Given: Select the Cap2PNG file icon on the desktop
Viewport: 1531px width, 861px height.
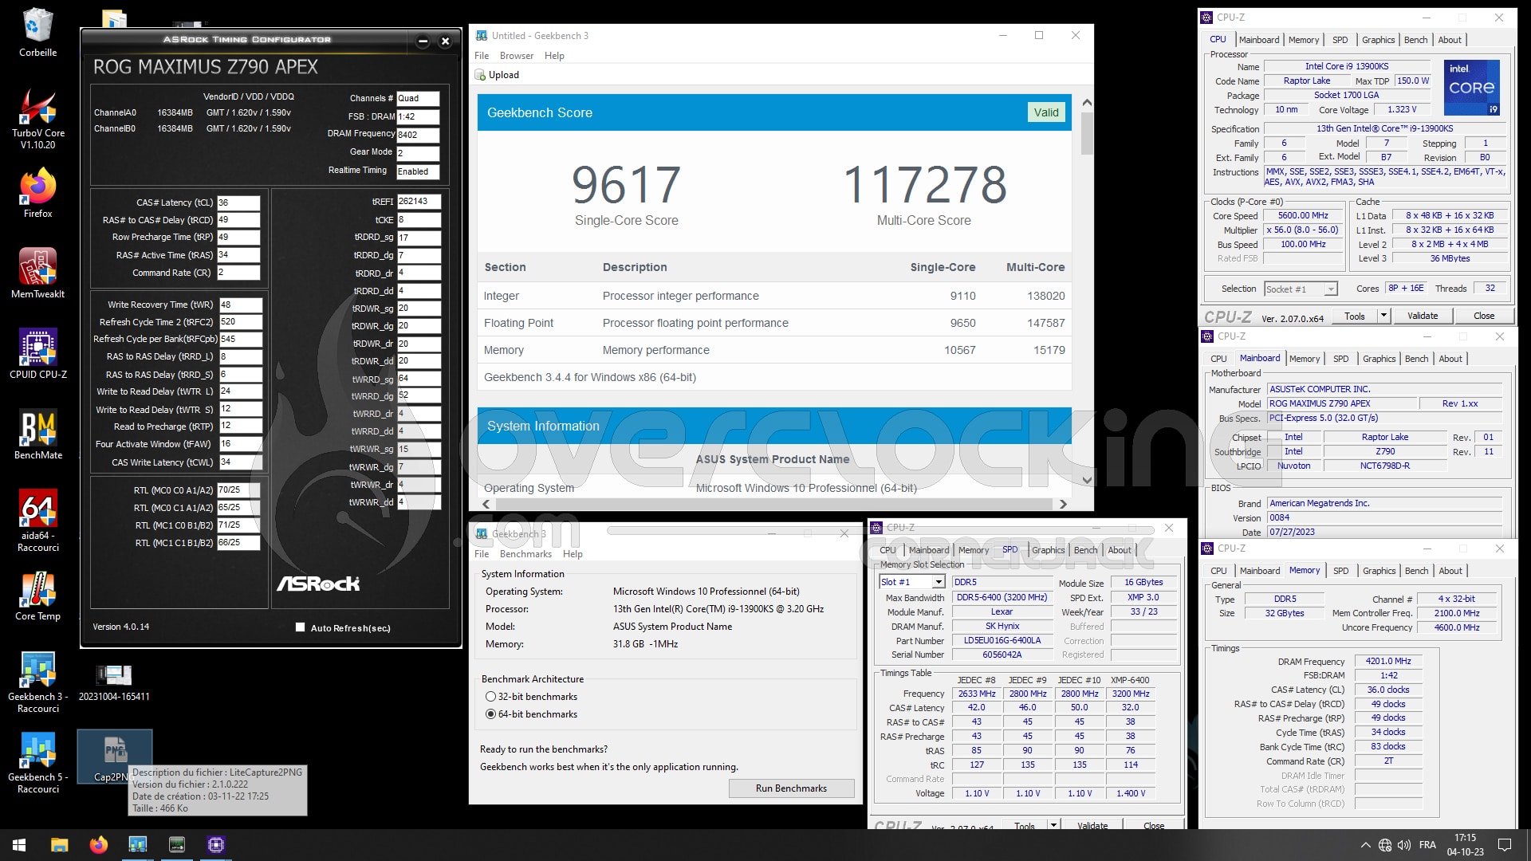Looking at the screenshot, I should 114,756.
